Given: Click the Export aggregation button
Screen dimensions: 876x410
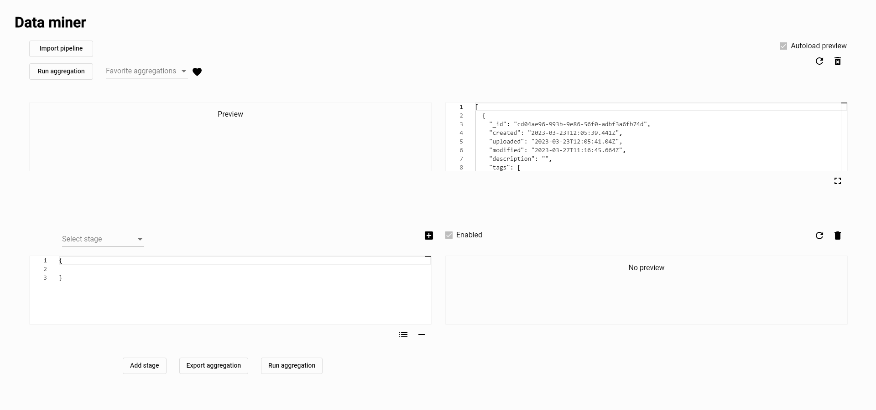Looking at the screenshot, I should click(x=214, y=366).
